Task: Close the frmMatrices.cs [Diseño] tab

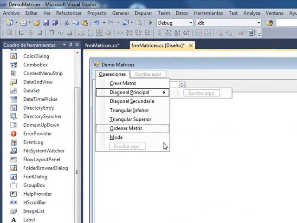Action: [191, 46]
